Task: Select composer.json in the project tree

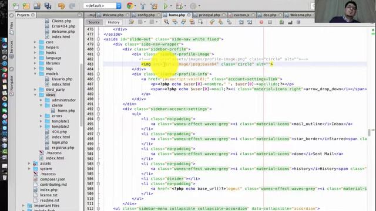Action: pos(52,179)
